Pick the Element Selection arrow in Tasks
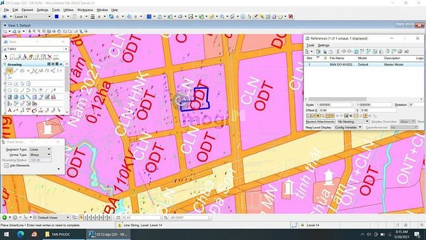426x240 pixels. [x=6, y=57]
